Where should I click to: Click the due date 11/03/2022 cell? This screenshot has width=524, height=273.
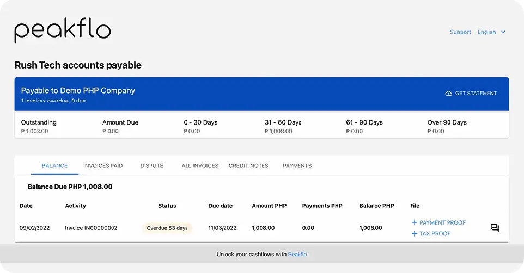pos(222,228)
